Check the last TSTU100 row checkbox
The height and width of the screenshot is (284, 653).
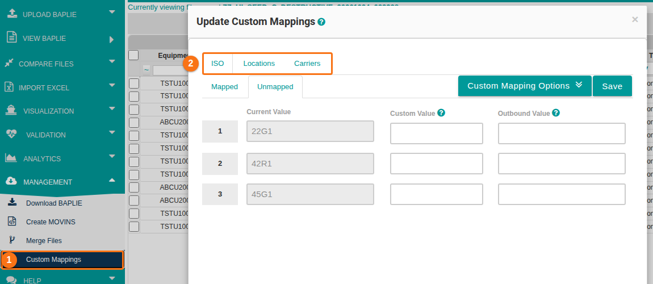[x=133, y=227]
